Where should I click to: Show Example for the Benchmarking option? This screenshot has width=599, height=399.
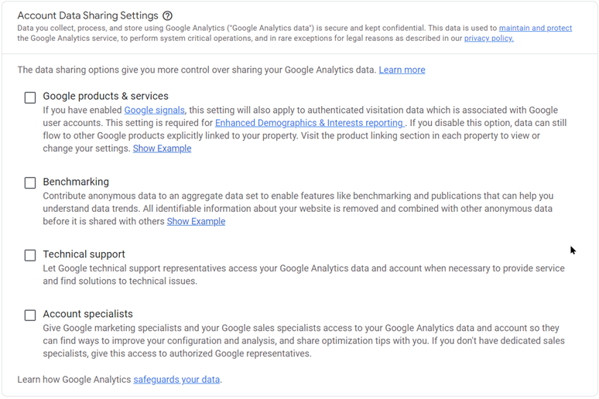point(196,221)
